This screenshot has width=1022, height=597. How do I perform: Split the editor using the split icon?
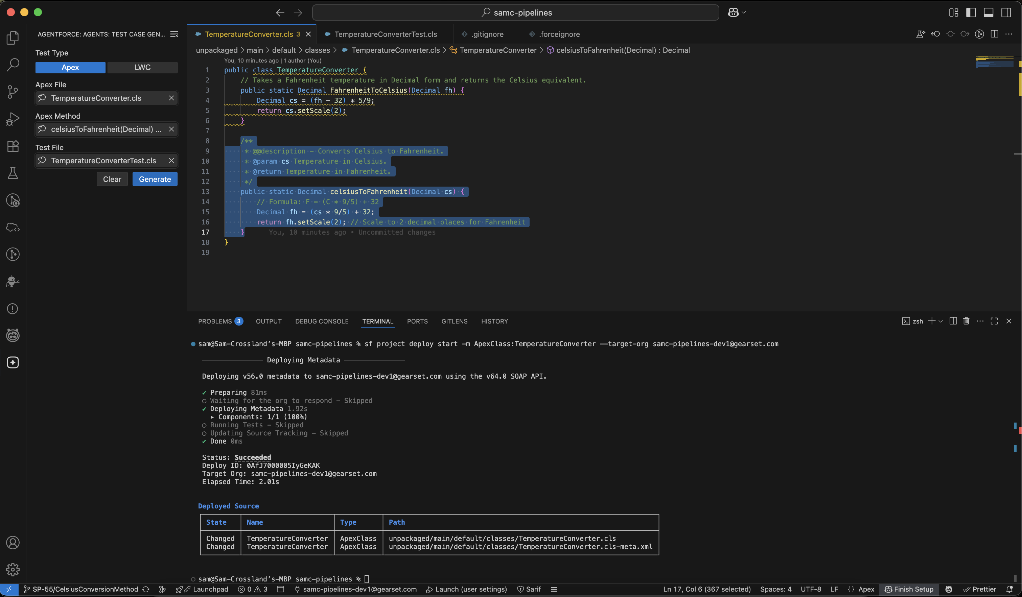pos(994,34)
